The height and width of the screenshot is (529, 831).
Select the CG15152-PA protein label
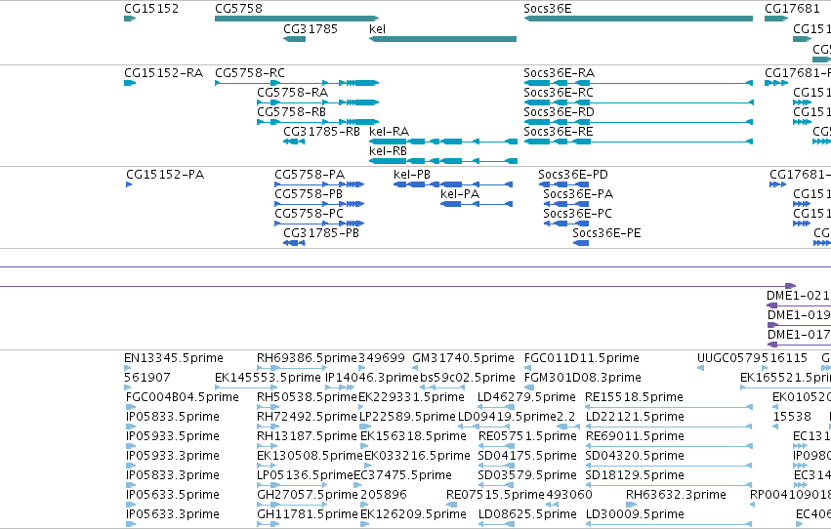click(x=165, y=175)
